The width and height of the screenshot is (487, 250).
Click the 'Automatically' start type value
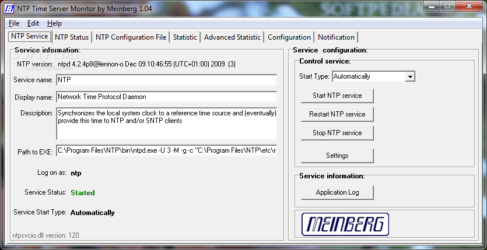(93, 213)
